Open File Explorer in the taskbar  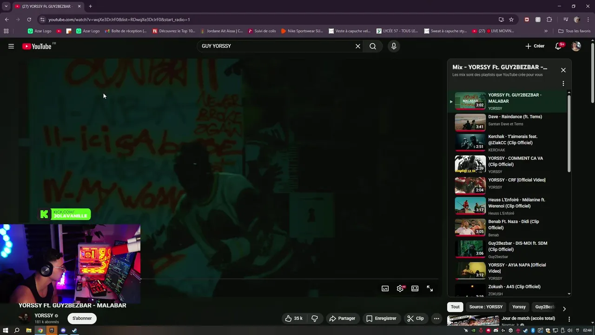click(28, 330)
